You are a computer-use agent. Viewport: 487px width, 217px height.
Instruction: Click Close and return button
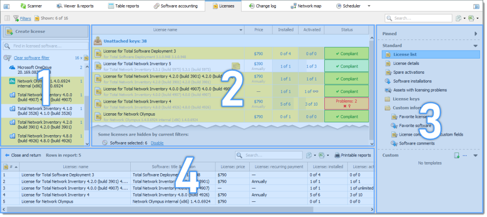tap(23, 155)
